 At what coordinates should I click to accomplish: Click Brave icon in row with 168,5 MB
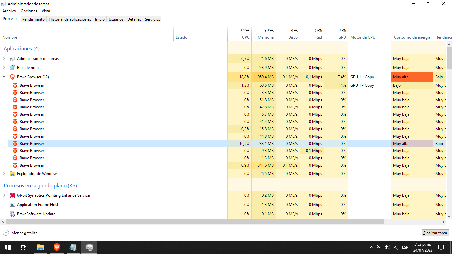pyautogui.click(x=15, y=85)
